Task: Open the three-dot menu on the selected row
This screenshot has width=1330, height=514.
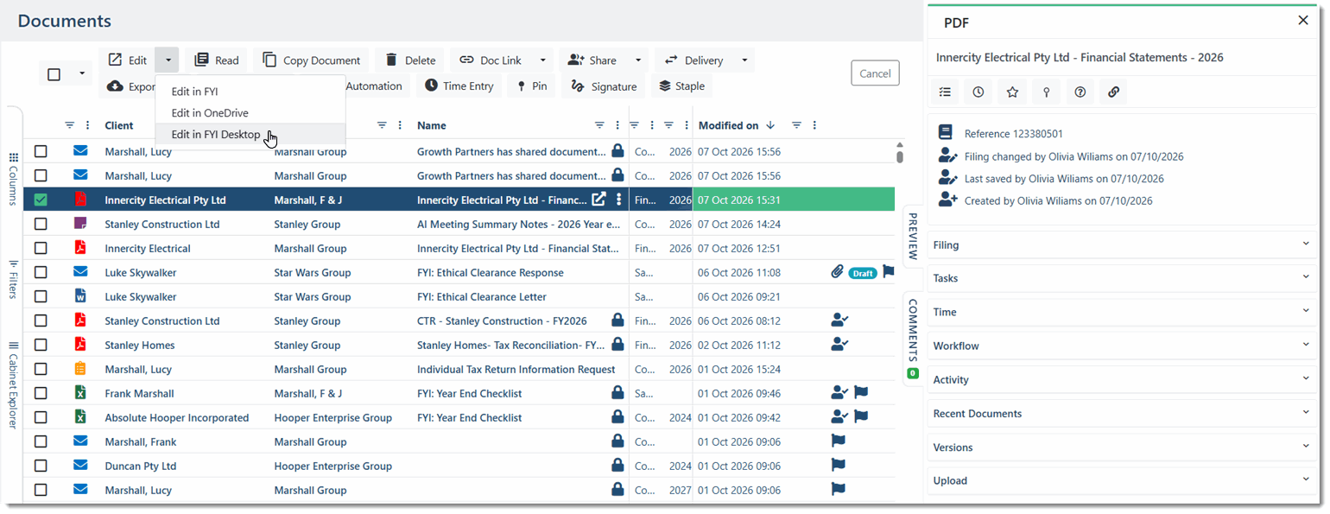Action: pyautogui.click(x=618, y=200)
